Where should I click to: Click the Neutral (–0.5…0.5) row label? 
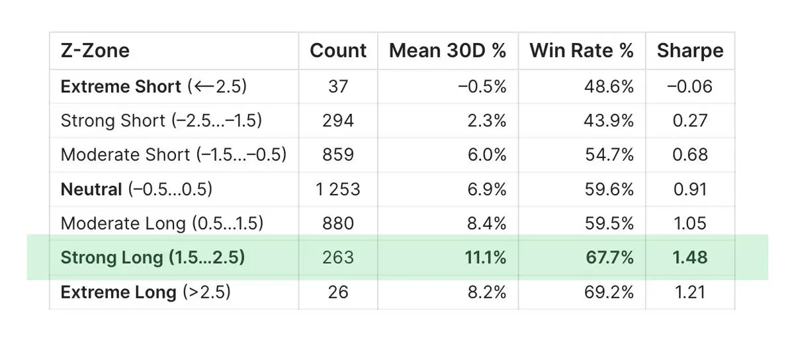point(136,189)
